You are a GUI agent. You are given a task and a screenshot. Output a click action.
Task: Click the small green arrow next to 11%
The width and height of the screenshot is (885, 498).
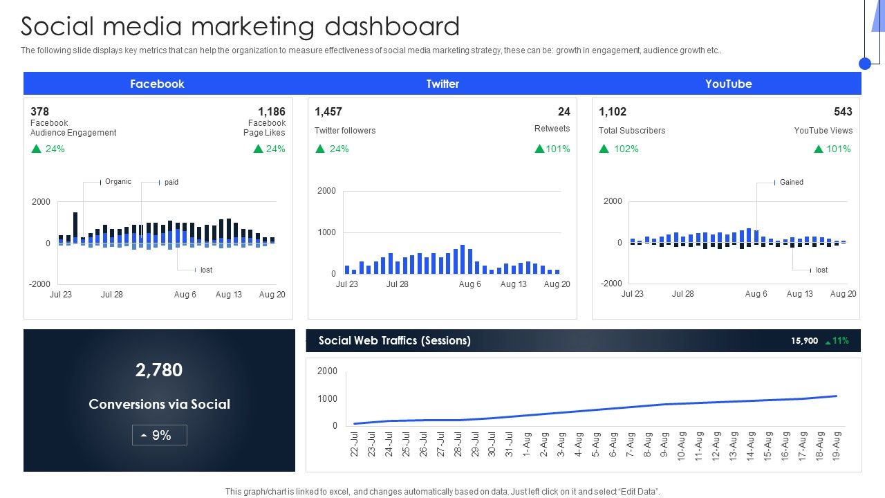click(x=828, y=342)
